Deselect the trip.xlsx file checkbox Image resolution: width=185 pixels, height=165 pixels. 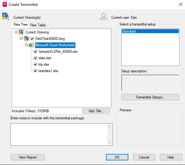coord(36,64)
